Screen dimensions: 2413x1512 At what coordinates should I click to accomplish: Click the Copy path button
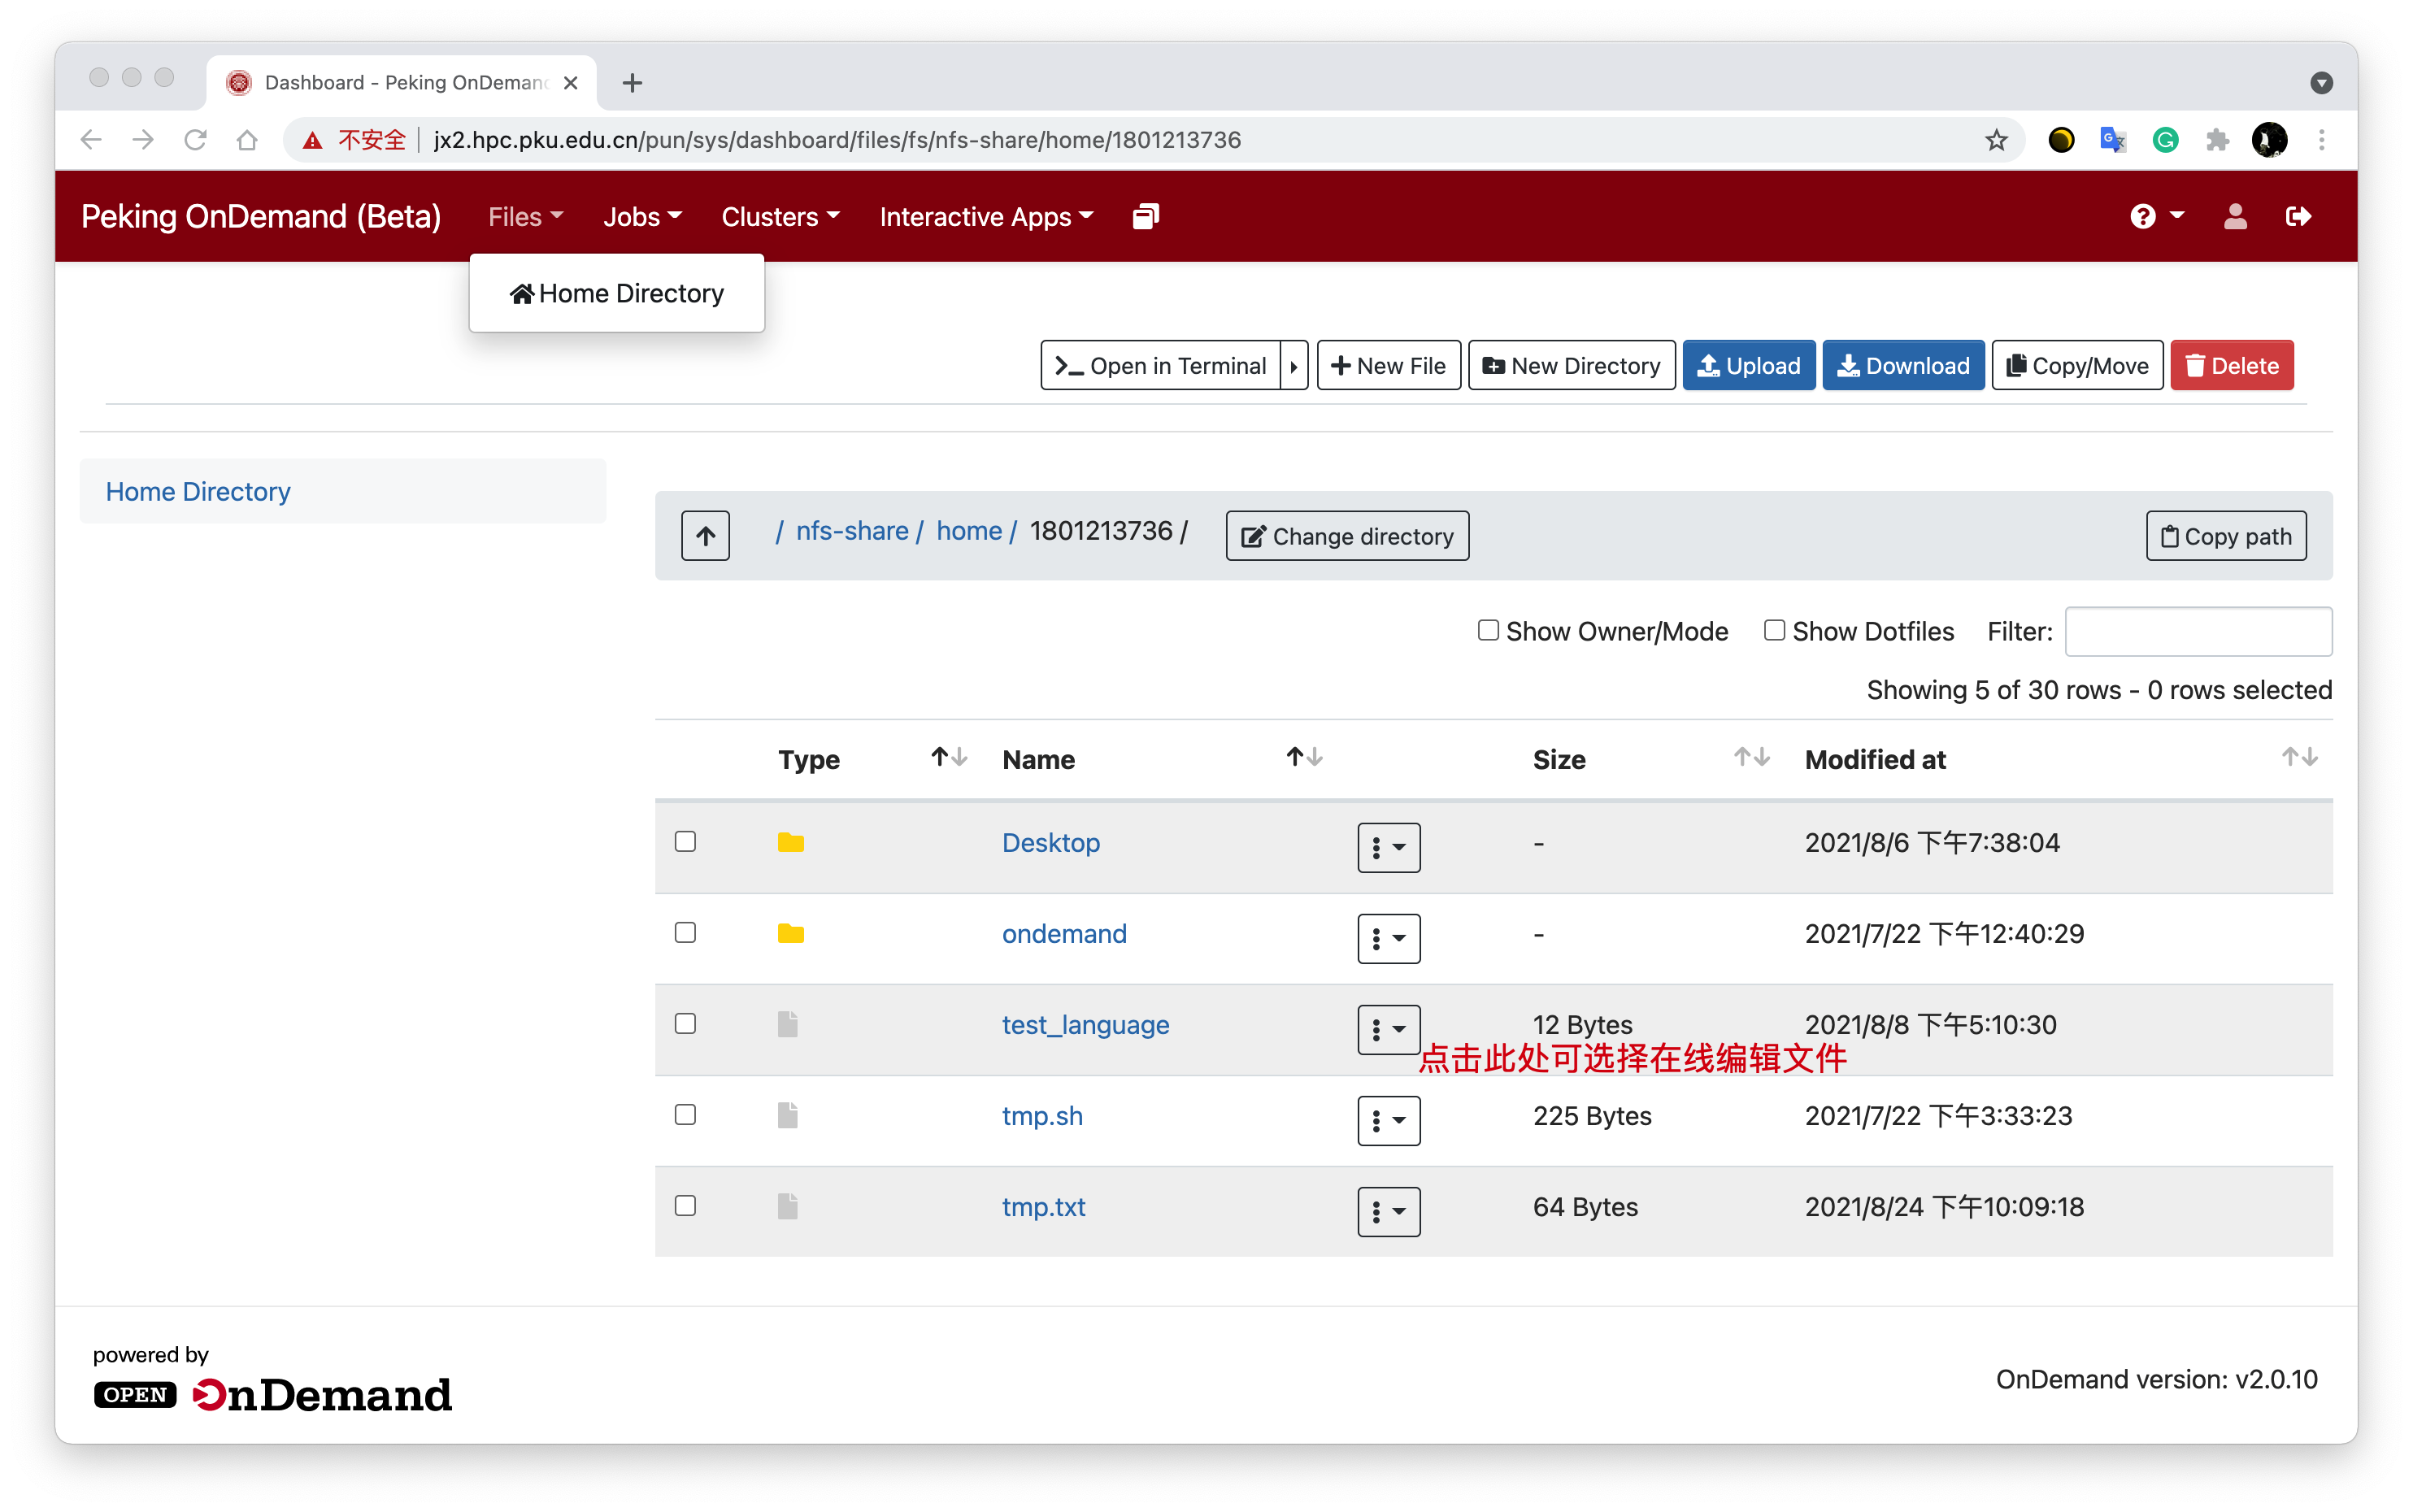[2225, 536]
